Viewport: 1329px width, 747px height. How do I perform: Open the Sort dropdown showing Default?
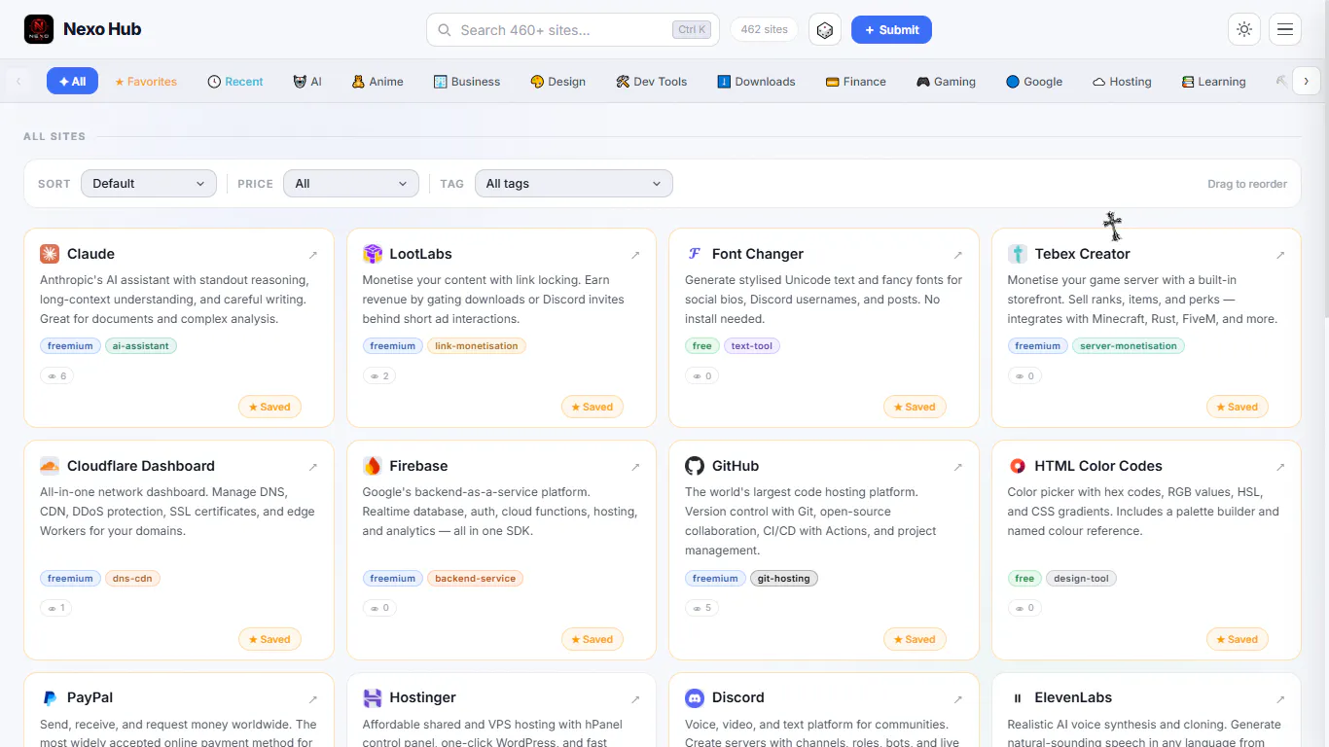click(149, 184)
